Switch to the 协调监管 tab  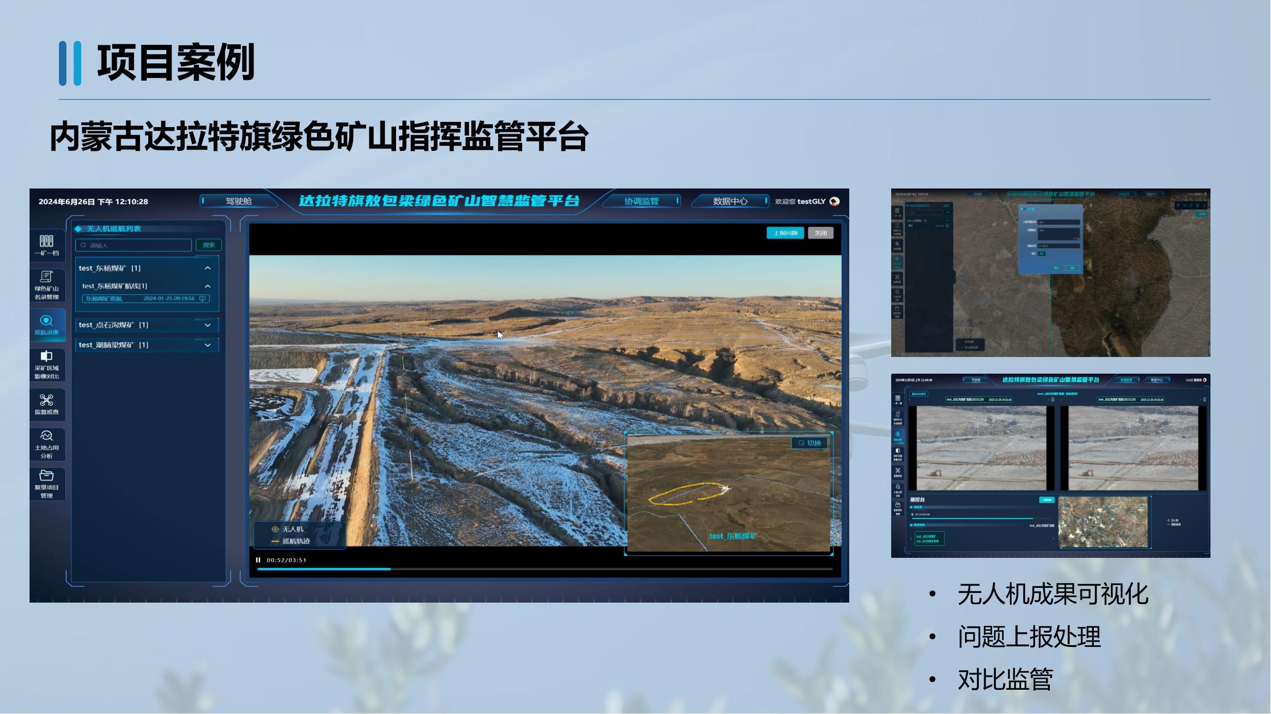point(641,201)
